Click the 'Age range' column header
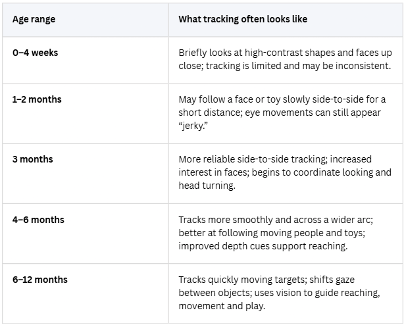 click(34, 19)
